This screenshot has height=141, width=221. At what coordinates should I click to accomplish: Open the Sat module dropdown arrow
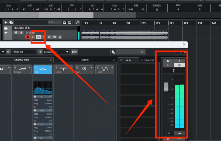[91, 67]
